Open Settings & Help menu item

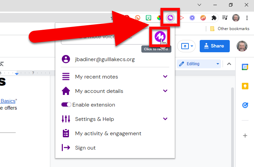[x=115, y=119]
